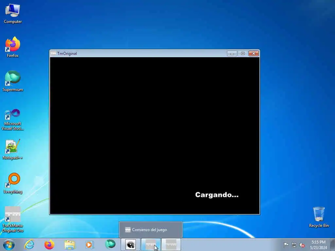Open Supermium from the taskbar

pos(110,244)
